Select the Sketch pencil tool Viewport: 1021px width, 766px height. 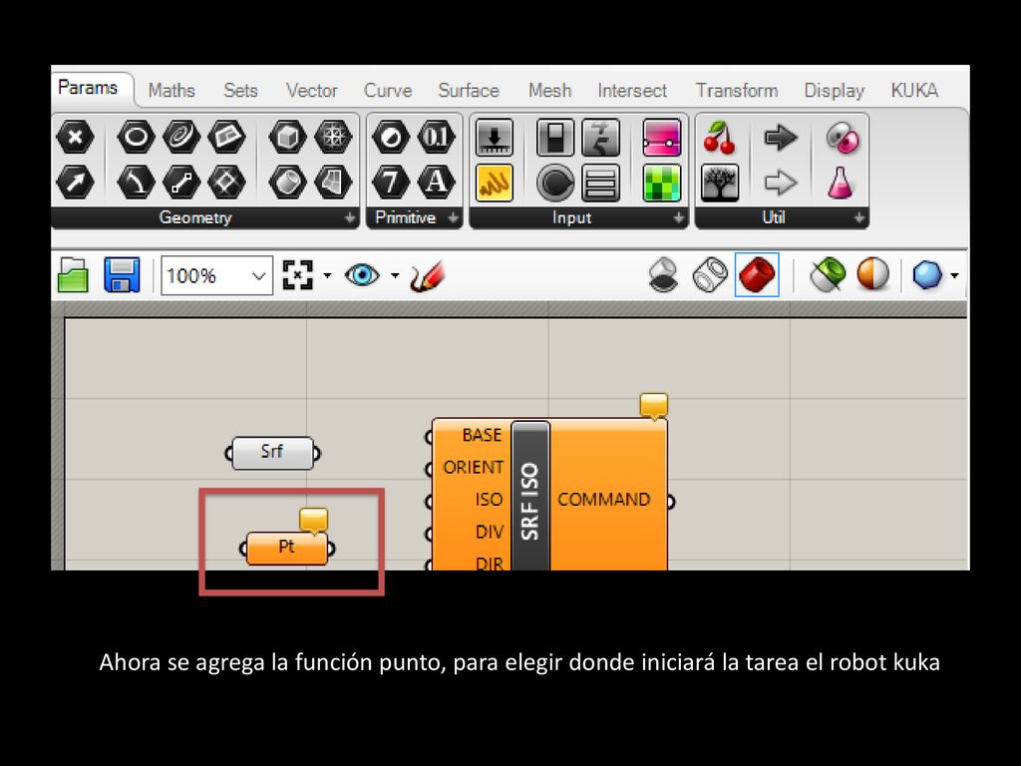427,275
